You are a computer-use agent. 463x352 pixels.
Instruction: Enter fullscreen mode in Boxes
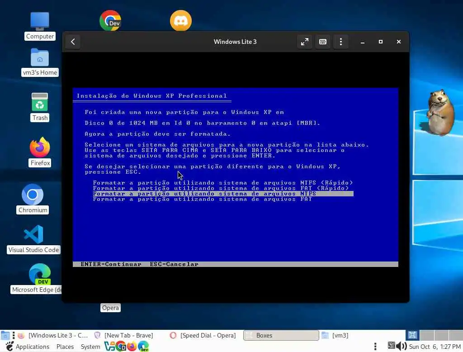click(x=304, y=42)
